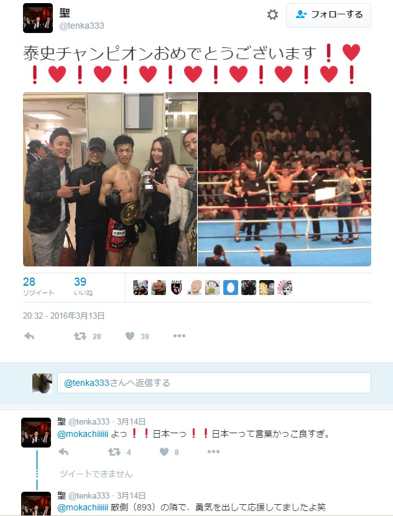View the 39 いいね count list

[x=83, y=286]
